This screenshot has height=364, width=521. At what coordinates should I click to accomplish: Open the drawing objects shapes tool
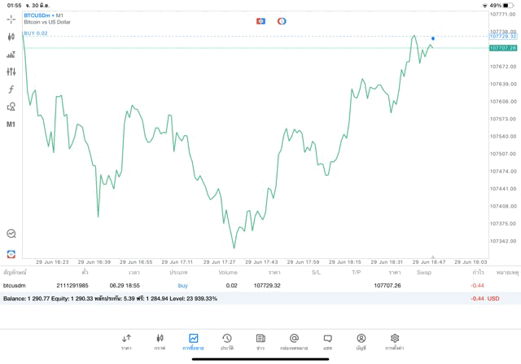[x=11, y=107]
